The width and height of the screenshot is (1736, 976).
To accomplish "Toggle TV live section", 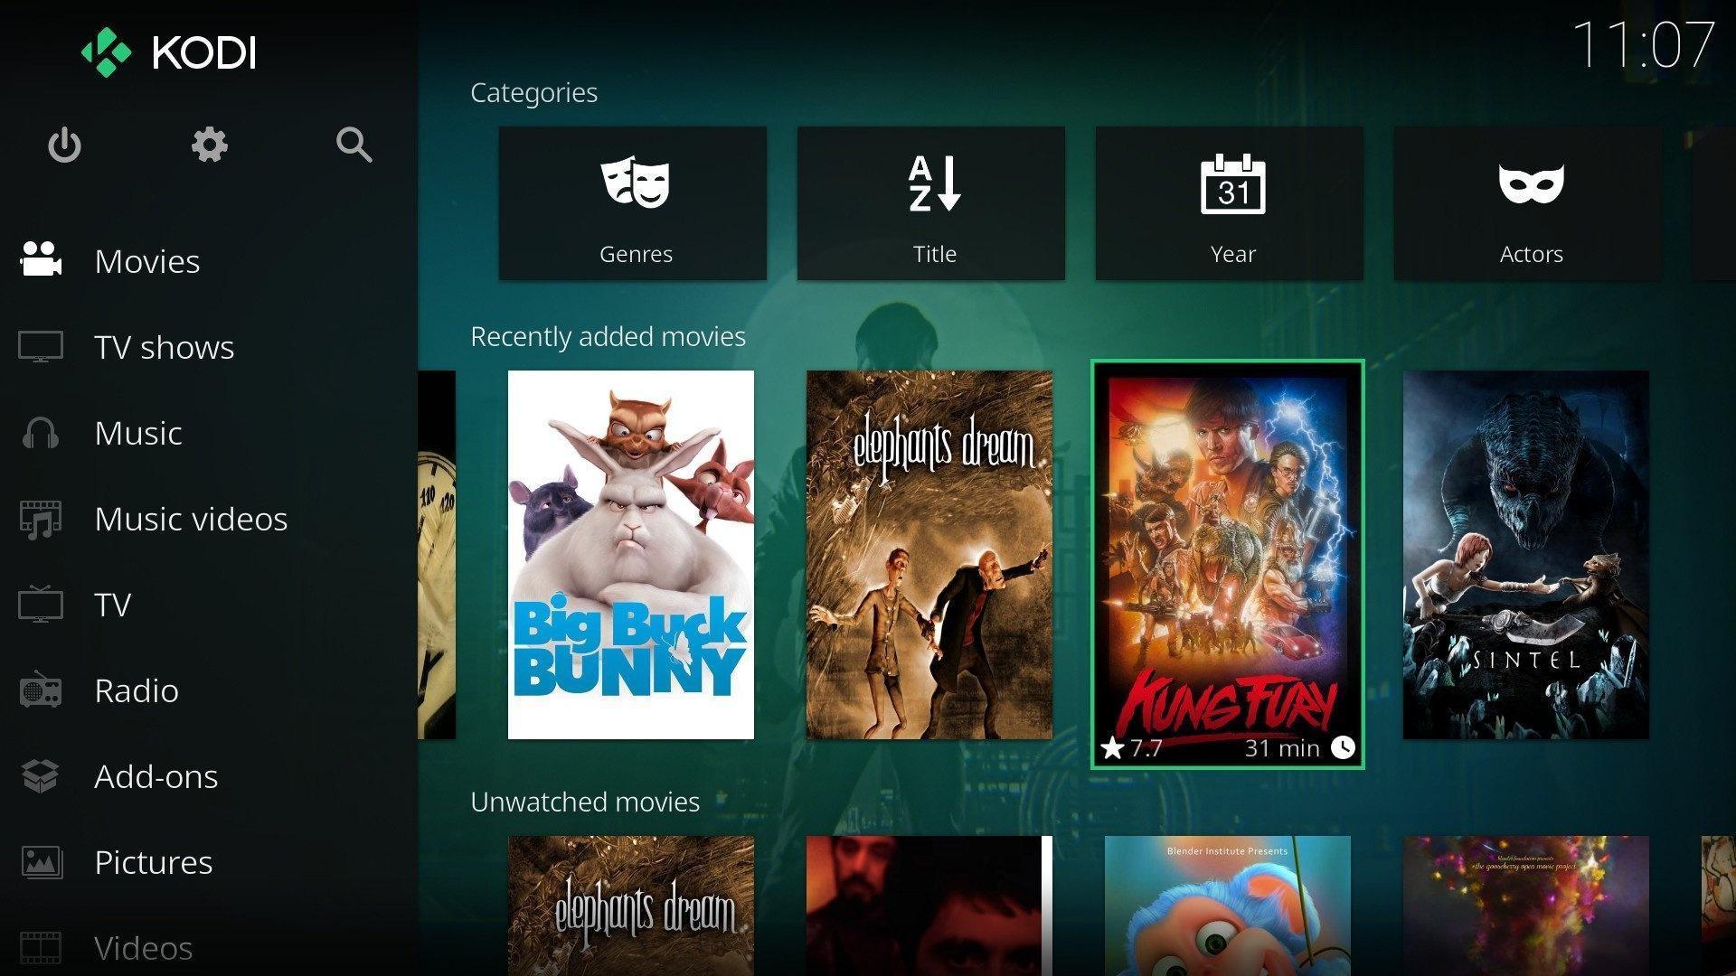I will tap(113, 603).
